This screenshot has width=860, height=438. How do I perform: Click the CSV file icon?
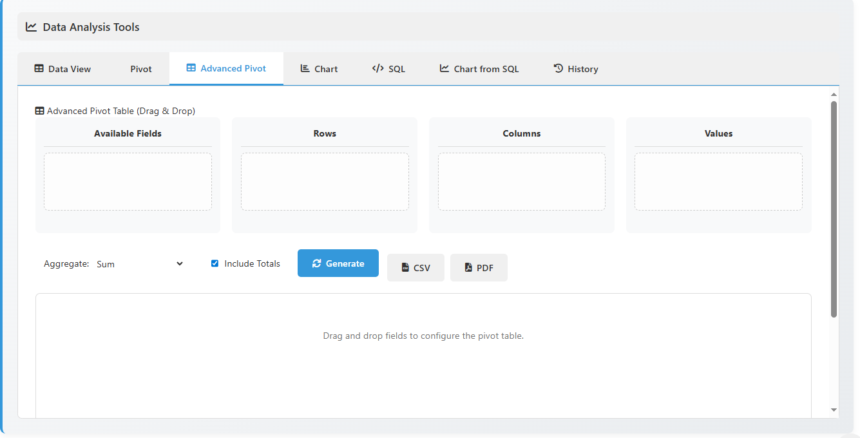405,268
